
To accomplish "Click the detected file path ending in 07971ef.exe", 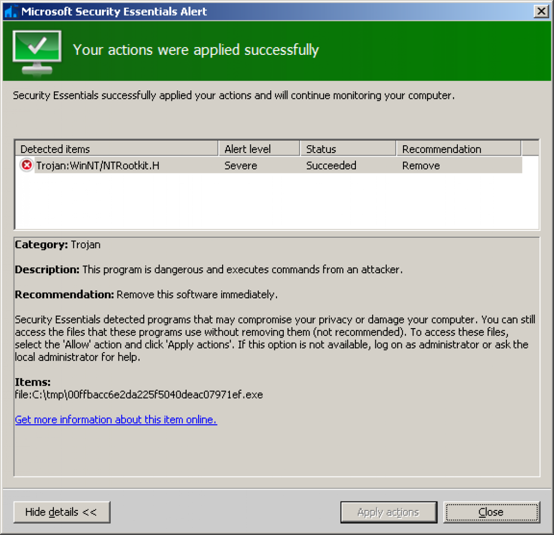I will (x=139, y=394).
